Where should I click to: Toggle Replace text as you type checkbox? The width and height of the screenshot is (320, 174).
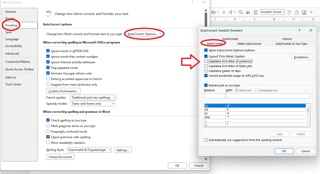206,85
